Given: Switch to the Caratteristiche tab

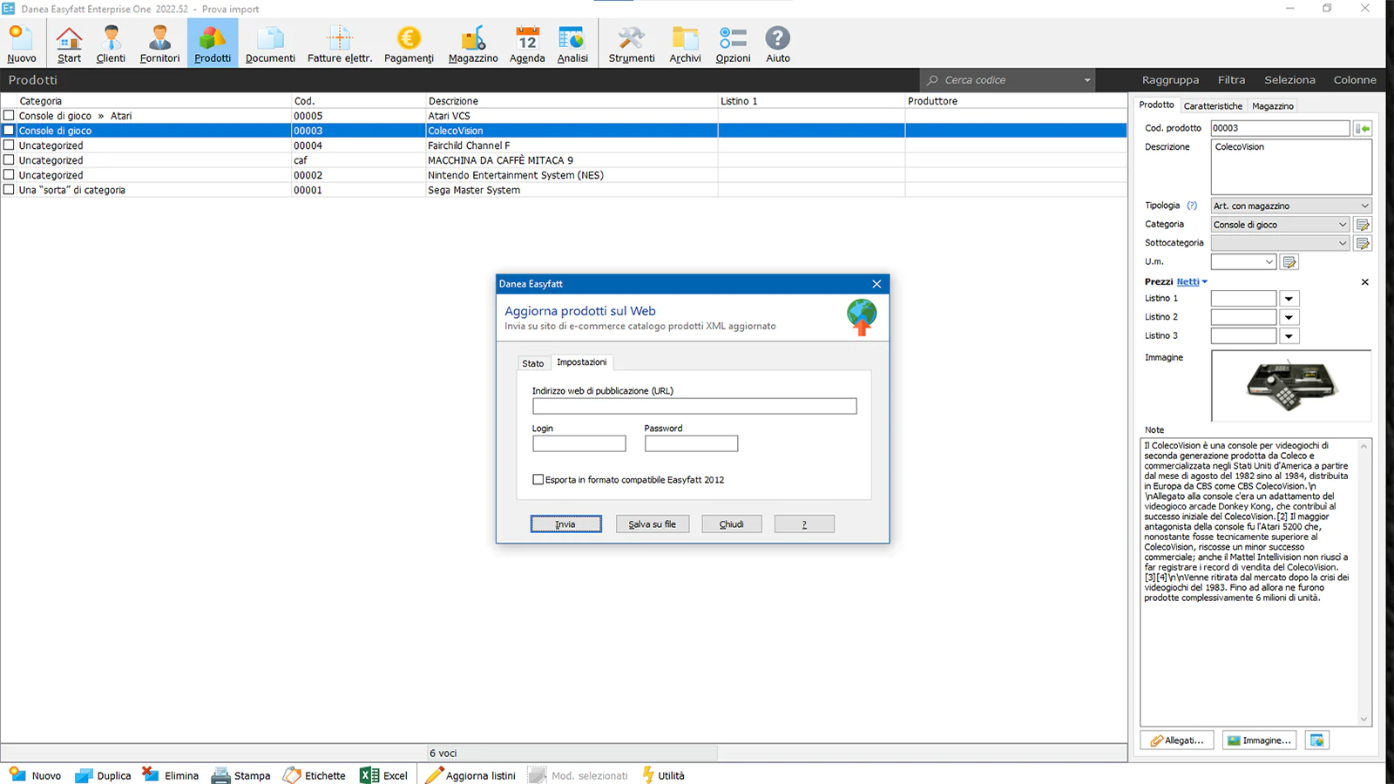Looking at the screenshot, I should [x=1213, y=106].
